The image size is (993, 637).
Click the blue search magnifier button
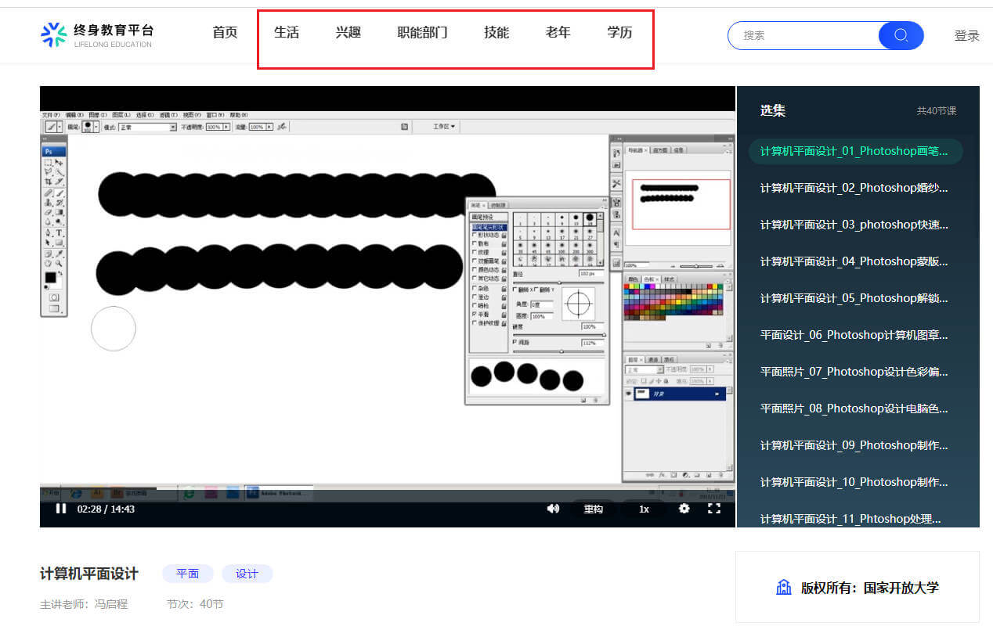pyautogui.click(x=901, y=35)
